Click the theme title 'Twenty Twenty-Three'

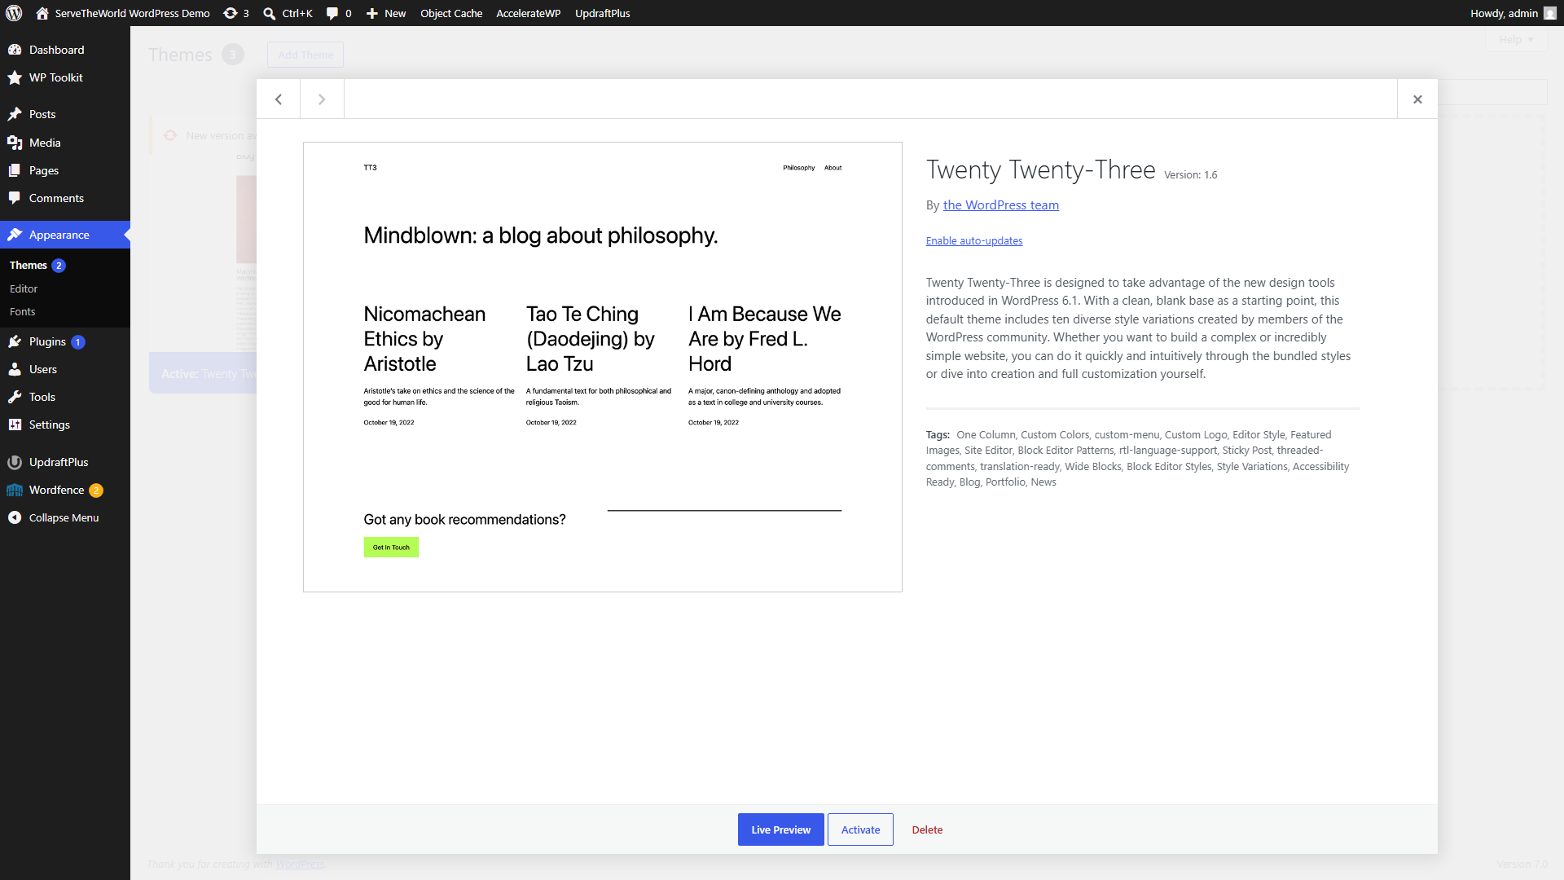coord(1041,169)
